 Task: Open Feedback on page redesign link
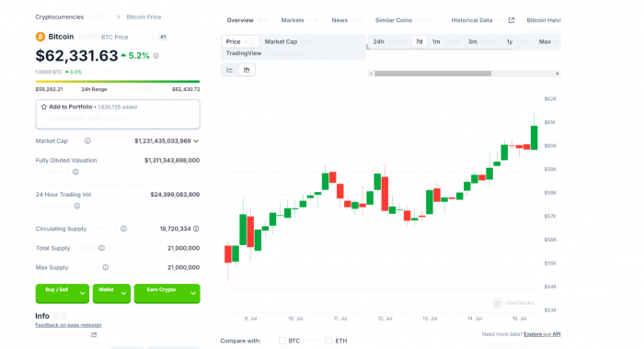[68, 325]
